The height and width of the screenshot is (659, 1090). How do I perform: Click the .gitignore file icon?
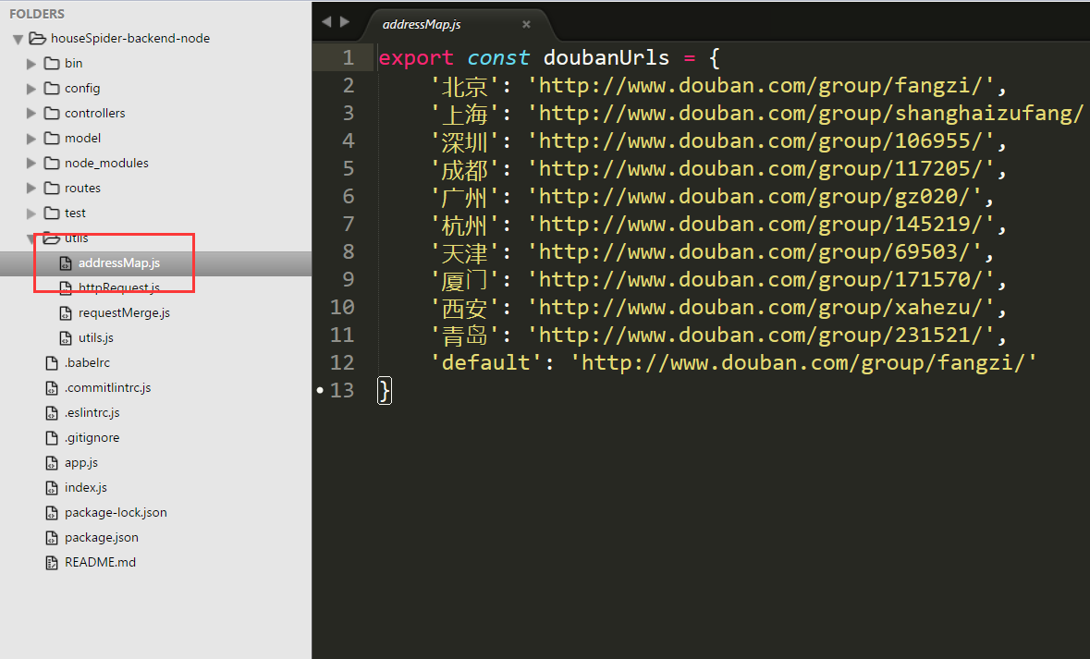(x=52, y=438)
